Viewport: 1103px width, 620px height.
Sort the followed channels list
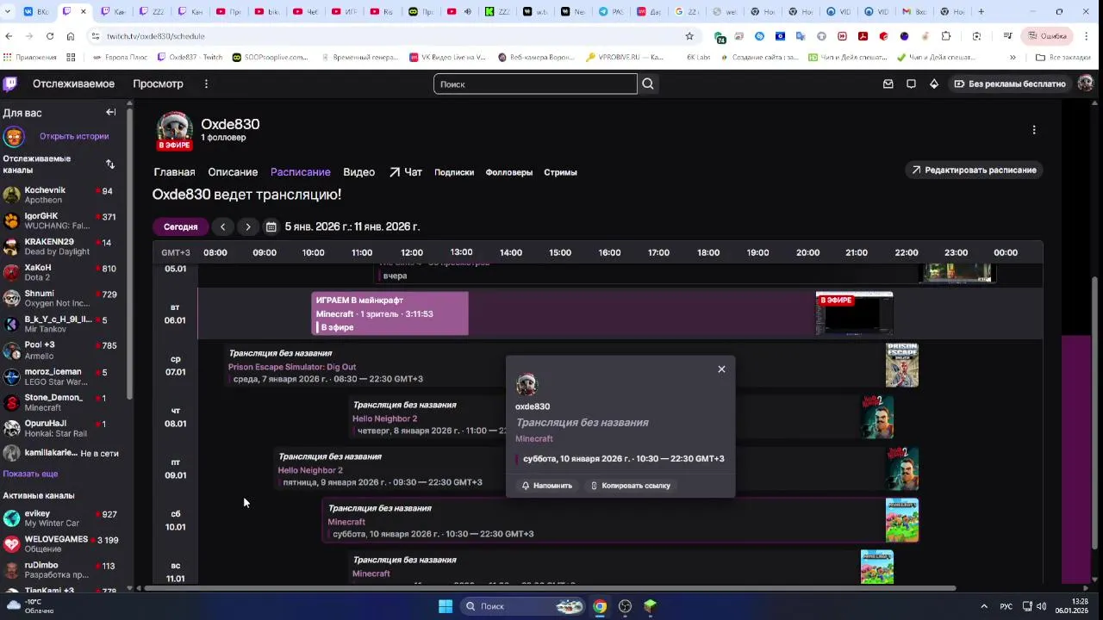(x=110, y=164)
